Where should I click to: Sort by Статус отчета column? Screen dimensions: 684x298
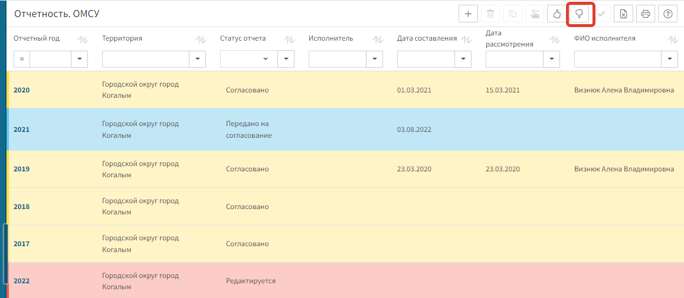(289, 39)
